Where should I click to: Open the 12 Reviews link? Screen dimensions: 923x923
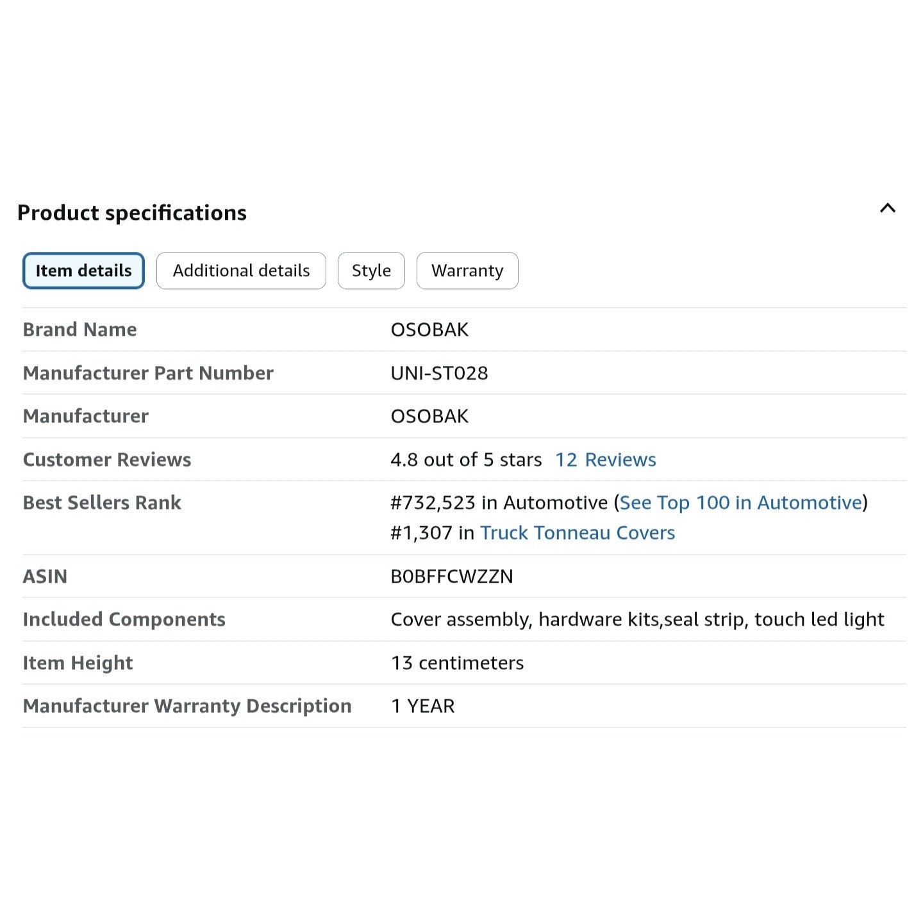[x=605, y=460]
